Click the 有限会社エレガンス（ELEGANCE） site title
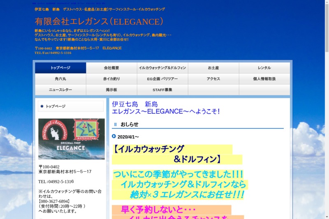This screenshot has width=329, height=219. (99, 21)
